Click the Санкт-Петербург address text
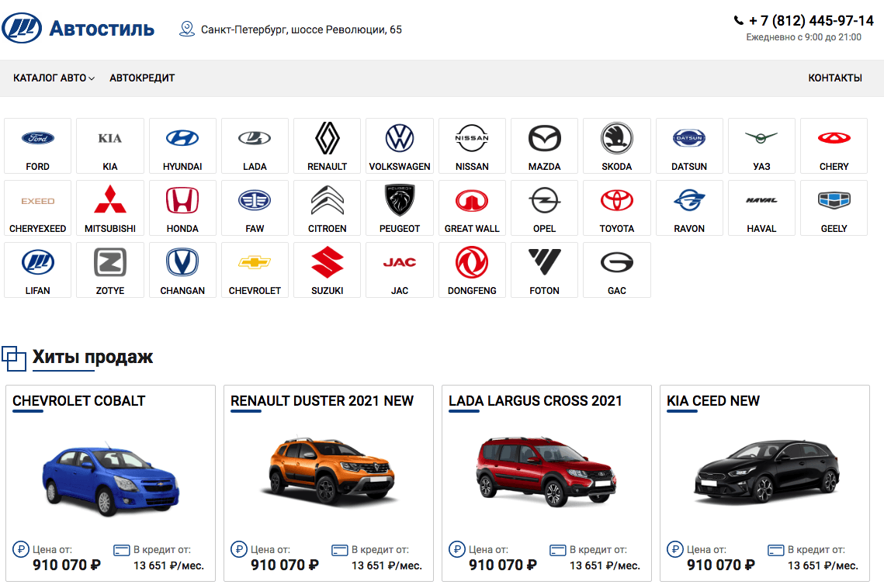This screenshot has width=884, height=588. point(301,29)
